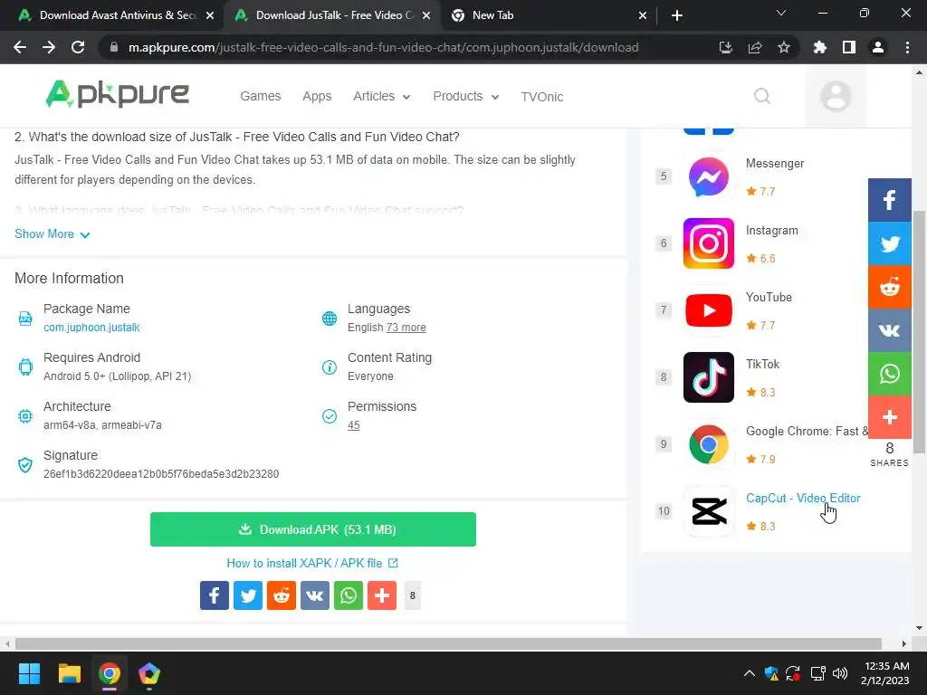The width and height of the screenshot is (927, 695).
Task: Go back to previous page
Action: point(20,47)
